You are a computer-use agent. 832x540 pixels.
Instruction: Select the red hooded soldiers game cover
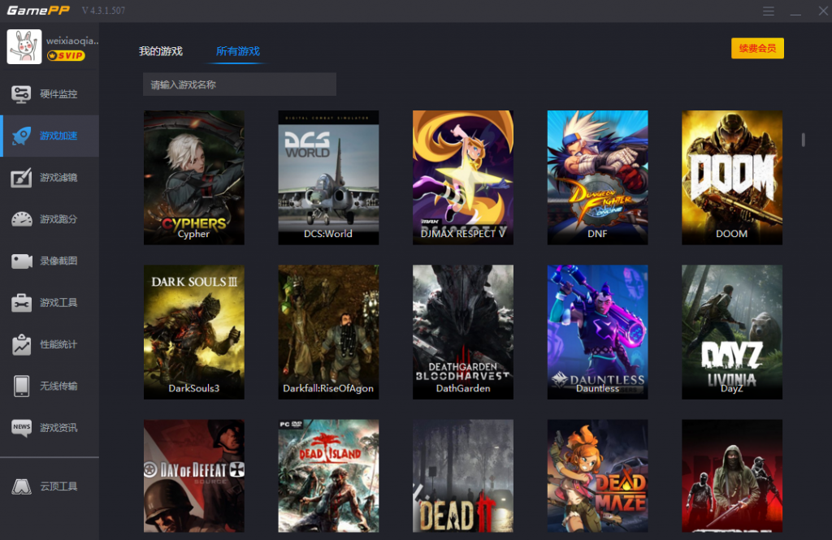732,476
